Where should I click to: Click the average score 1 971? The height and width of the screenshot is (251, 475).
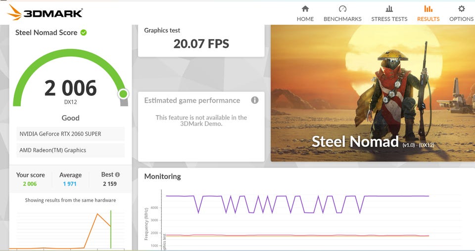70,184
